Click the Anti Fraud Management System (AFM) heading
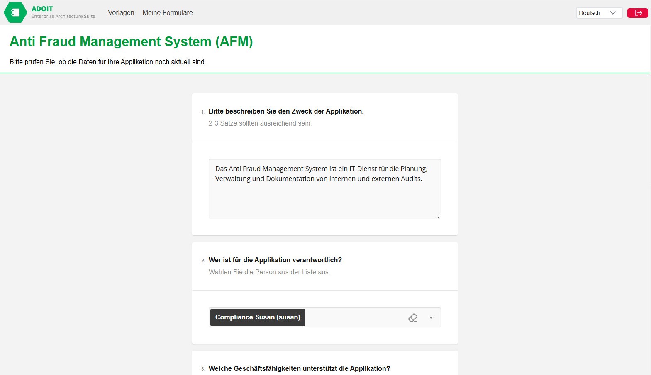651x375 pixels. [131, 41]
